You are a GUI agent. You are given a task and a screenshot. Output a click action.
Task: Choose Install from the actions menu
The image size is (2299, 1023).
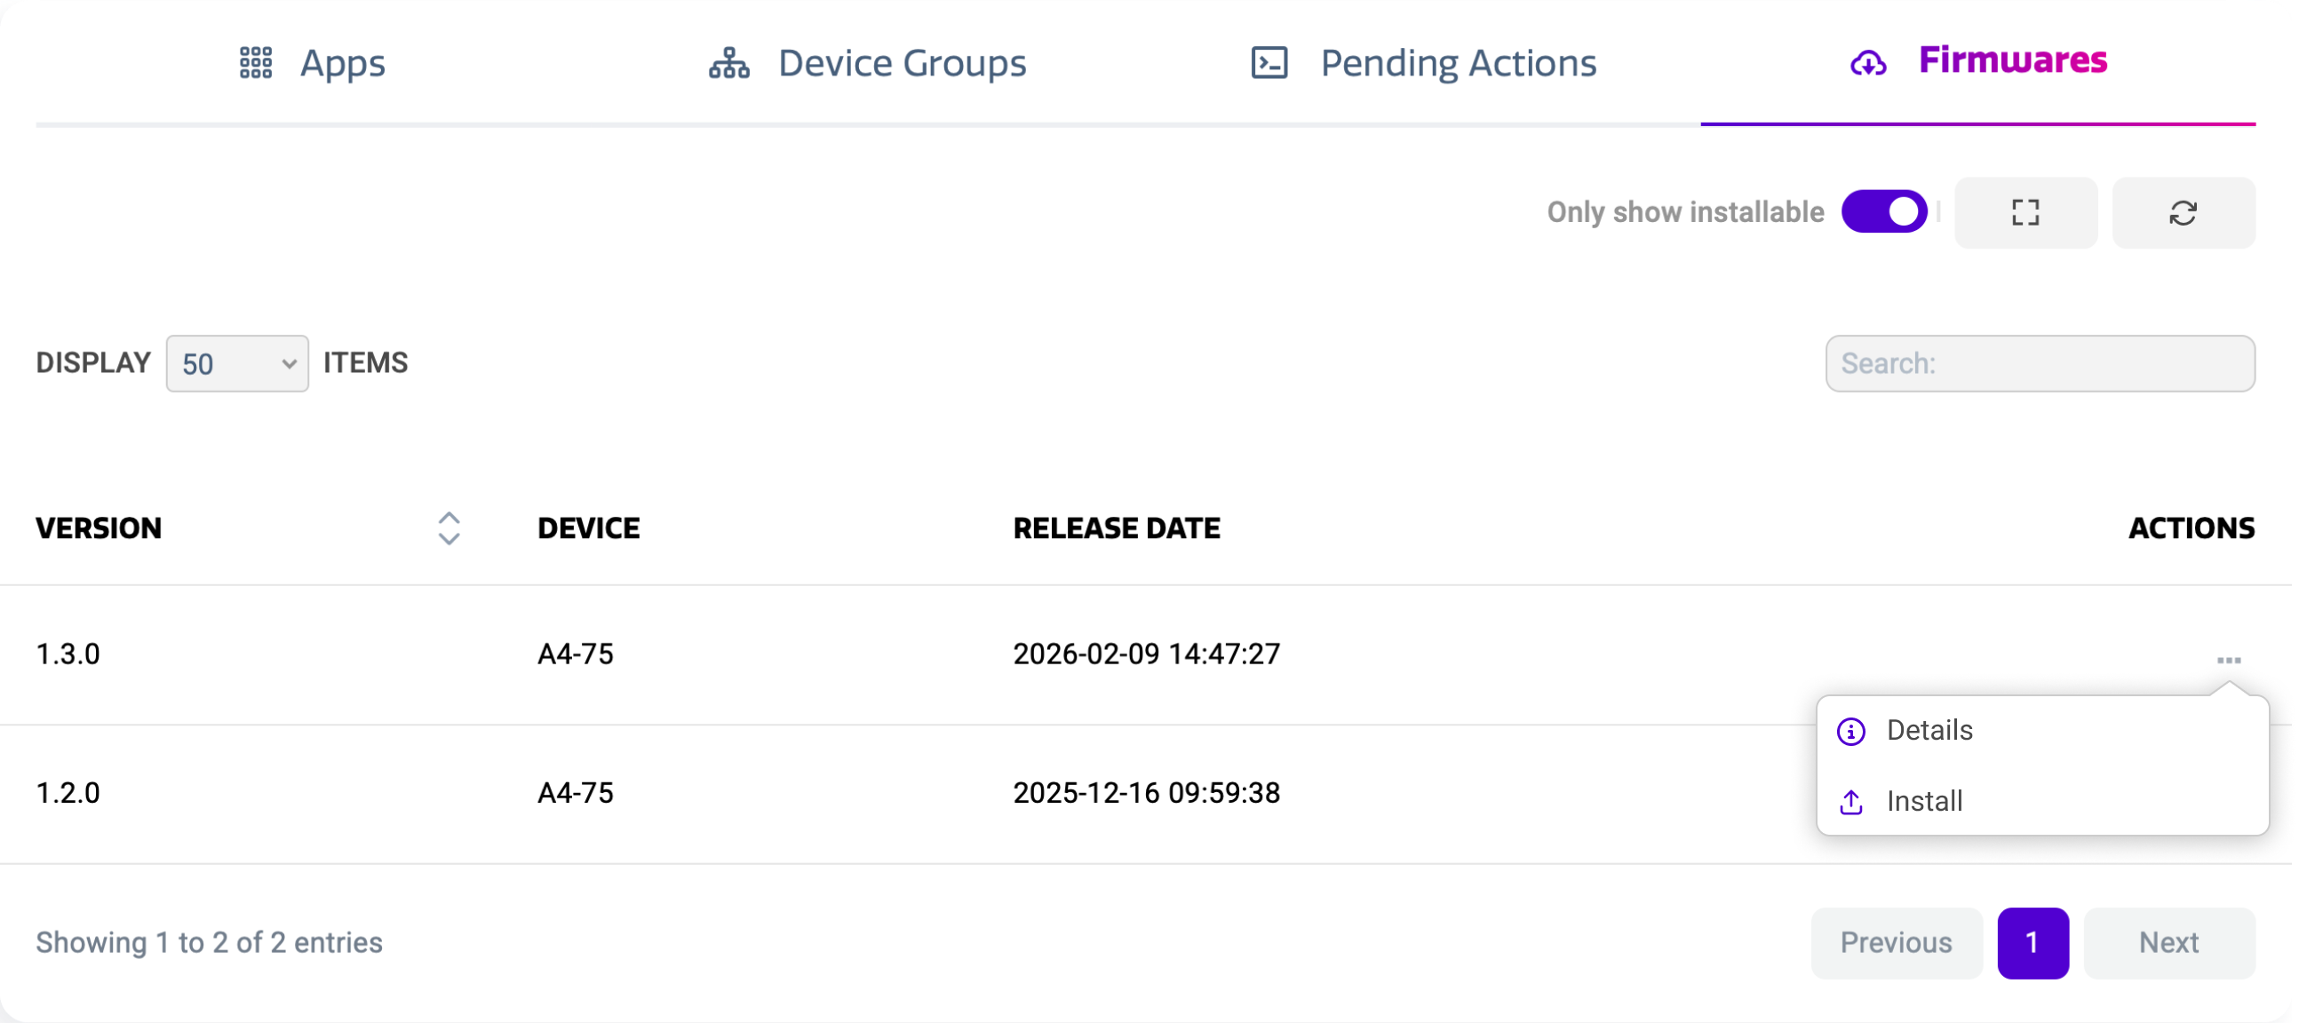tap(1924, 802)
